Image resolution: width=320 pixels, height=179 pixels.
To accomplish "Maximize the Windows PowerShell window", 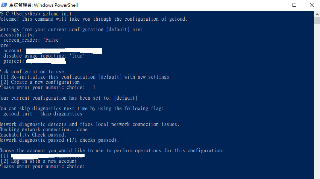I will click(294, 5).
